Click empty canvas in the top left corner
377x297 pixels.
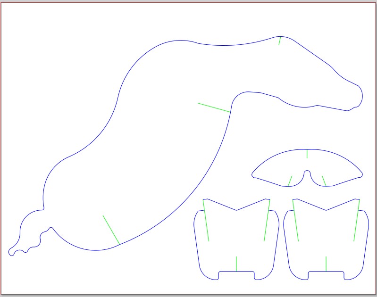[x=28, y=28]
